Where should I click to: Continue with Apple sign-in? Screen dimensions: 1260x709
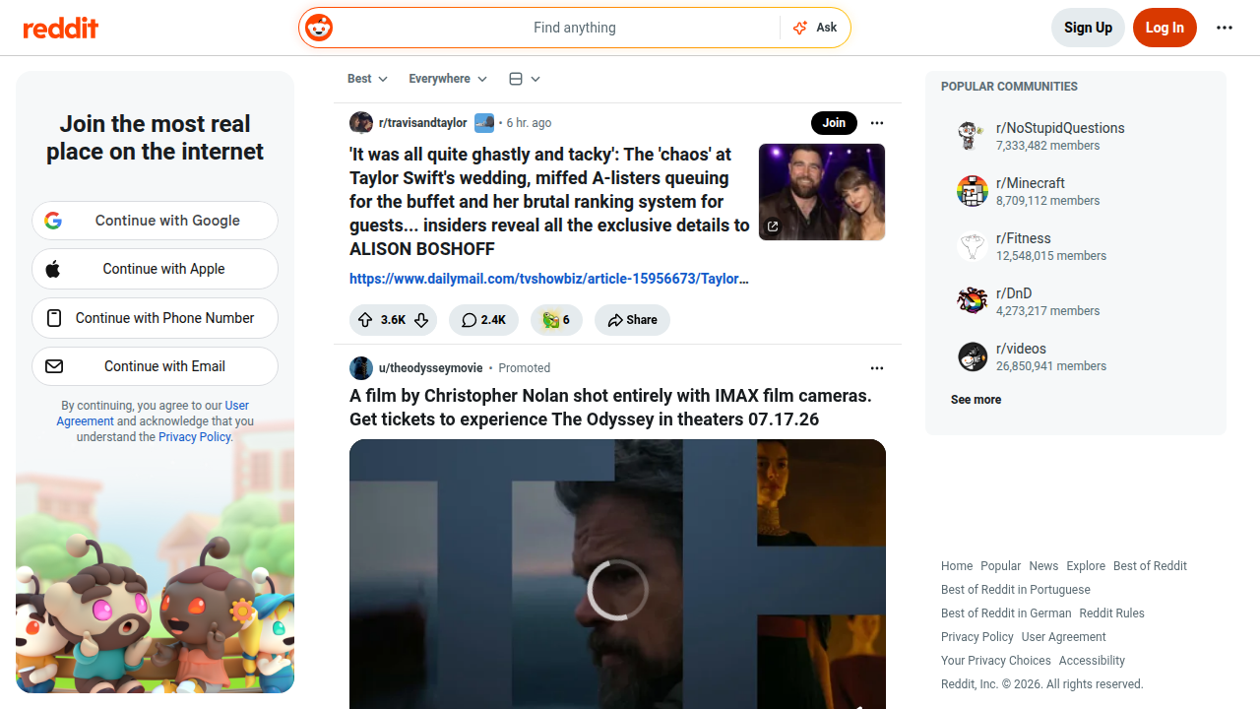[x=155, y=269]
